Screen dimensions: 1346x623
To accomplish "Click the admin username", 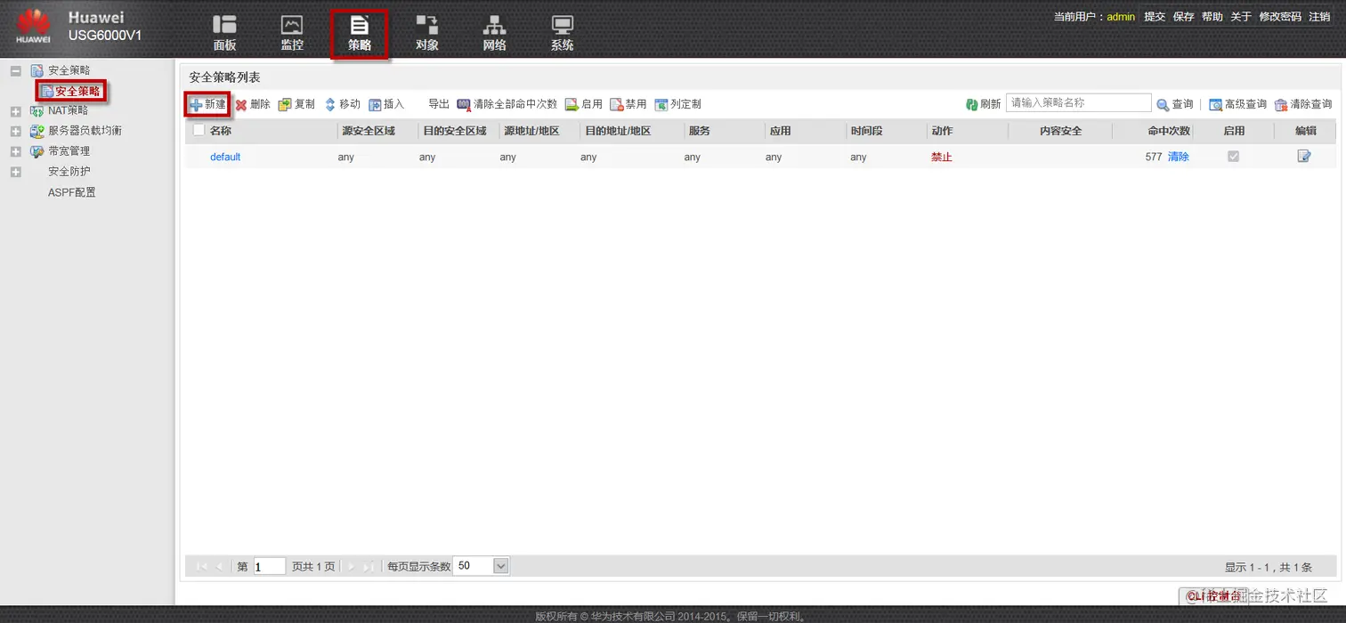I will pyautogui.click(x=1121, y=16).
